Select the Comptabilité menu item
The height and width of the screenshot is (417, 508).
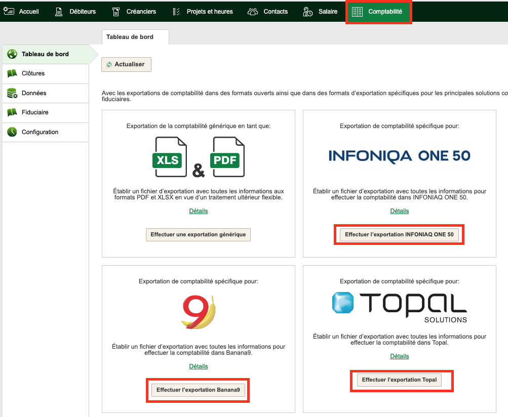pos(378,12)
